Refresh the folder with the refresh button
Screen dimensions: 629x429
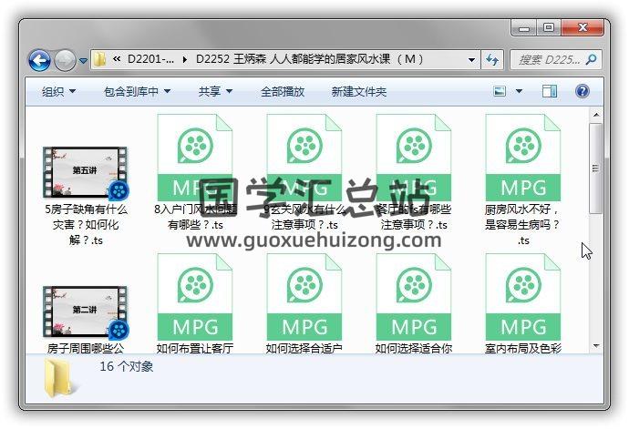492,60
